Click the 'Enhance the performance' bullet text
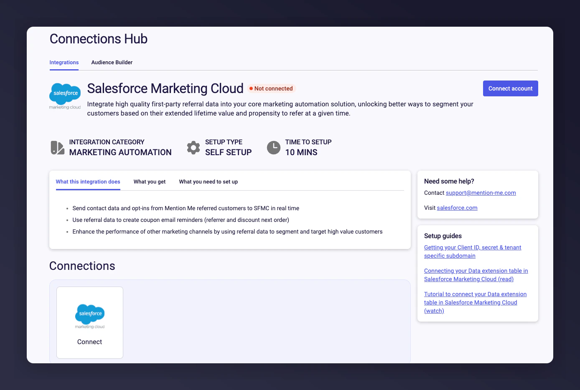 (x=227, y=231)
